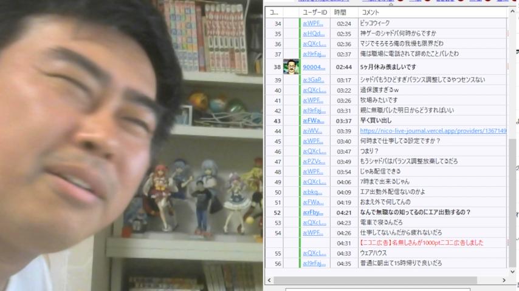Click vertical scrollbar down arrow in comment list
This screenshot has width=519, height=291.
coord(512,272)
